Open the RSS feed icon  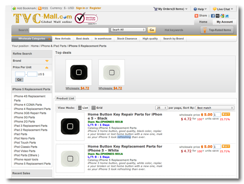tap(40, 8)
